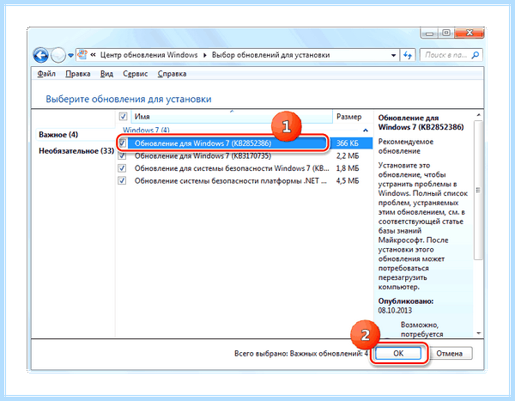
Task: Open the Файл menu
Action: pyautogui.click(x=46, y=74)
